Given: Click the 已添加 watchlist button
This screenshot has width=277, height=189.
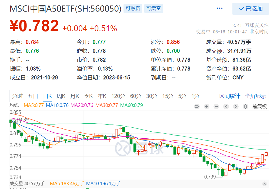Looking at the screenshot, I should pyautogui.click(x=251, y=9).
